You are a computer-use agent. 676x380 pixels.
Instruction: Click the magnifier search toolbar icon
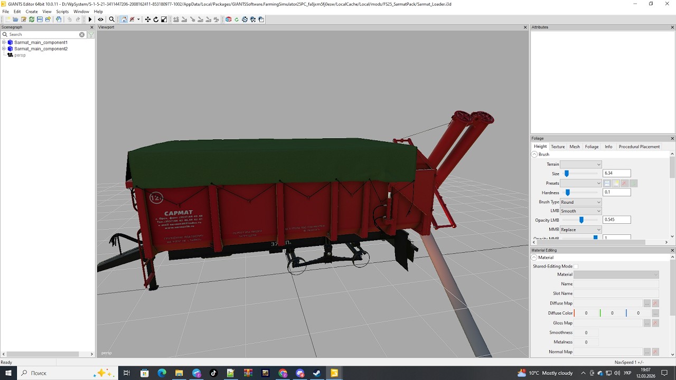[111, 20]
